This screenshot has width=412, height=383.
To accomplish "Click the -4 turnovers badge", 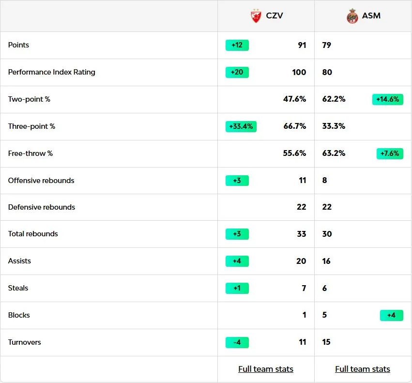I will (237, 342).
